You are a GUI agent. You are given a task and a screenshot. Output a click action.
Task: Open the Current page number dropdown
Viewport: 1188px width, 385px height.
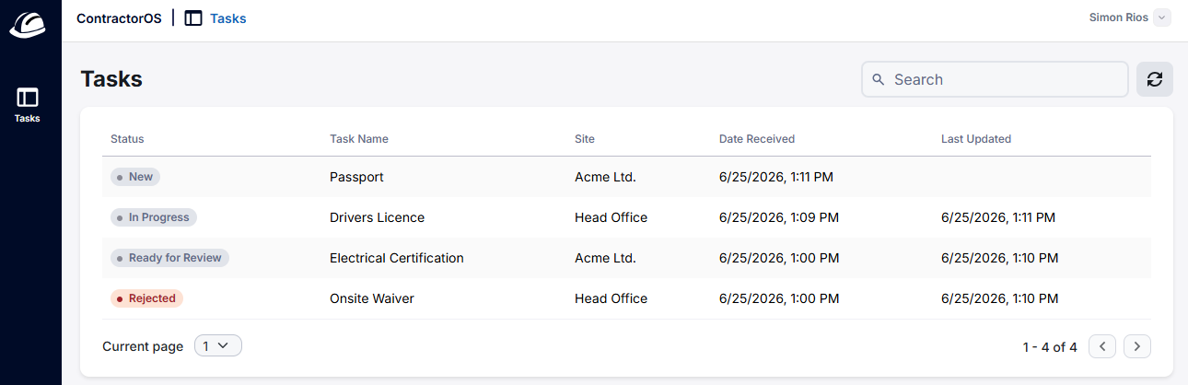click(218, 346)
